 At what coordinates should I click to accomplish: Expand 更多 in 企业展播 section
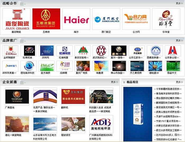tap(114, 82)
